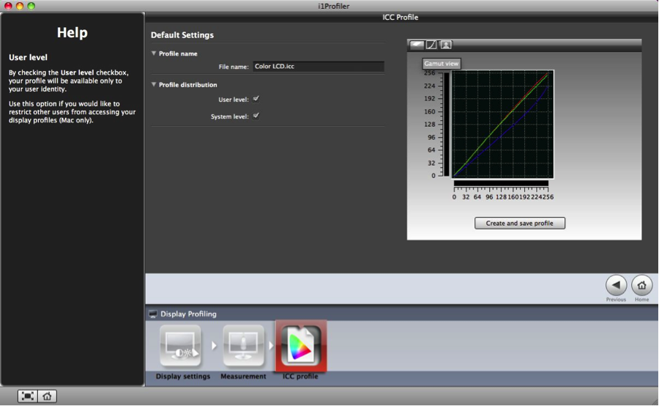Viewport: 659px width, 406px height.
Task: Click the small home icon in bottom bar
Action: 47,396
